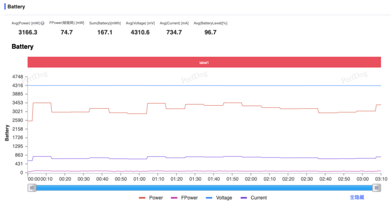Click the 3453 y-axis value
The width and height of the screenshot is (391, 207).
point(18,103)
